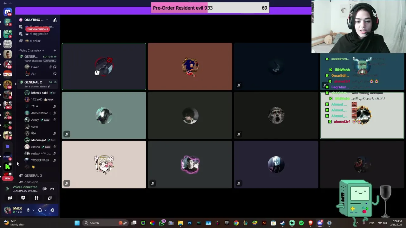Jump to 2 New Mentions

coord(37,29)
